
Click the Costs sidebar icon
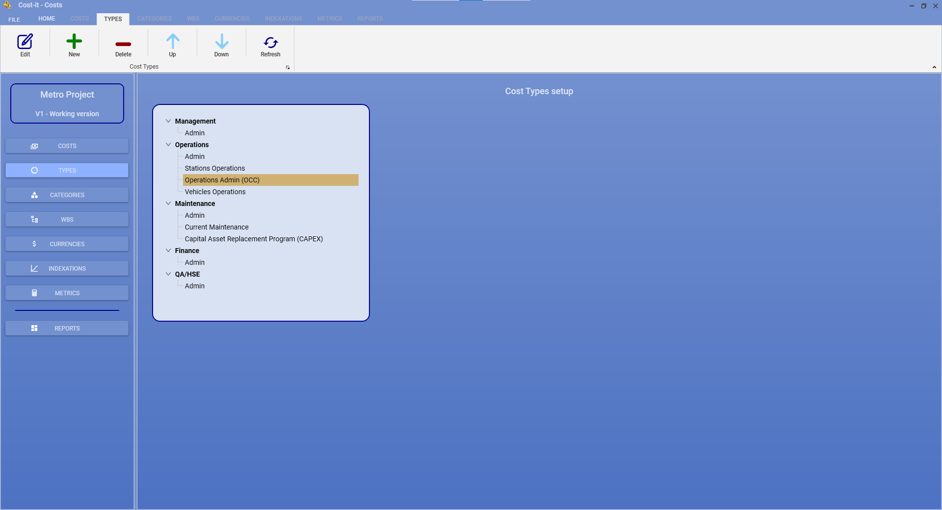pos(34,146)
